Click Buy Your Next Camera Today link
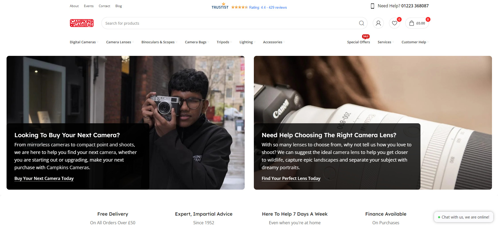 [x=44, y=178]
